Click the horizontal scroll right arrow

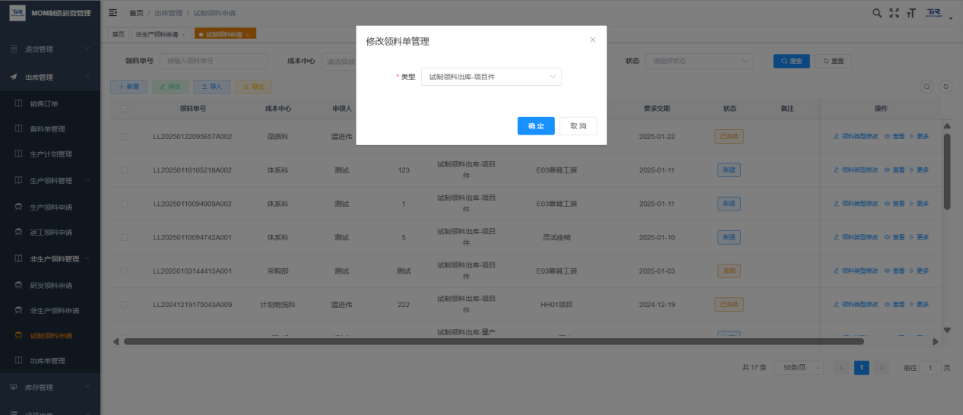pos(935,341)
